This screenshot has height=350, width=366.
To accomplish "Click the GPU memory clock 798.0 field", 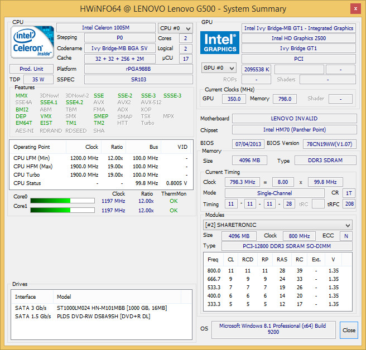I will 285,99.
